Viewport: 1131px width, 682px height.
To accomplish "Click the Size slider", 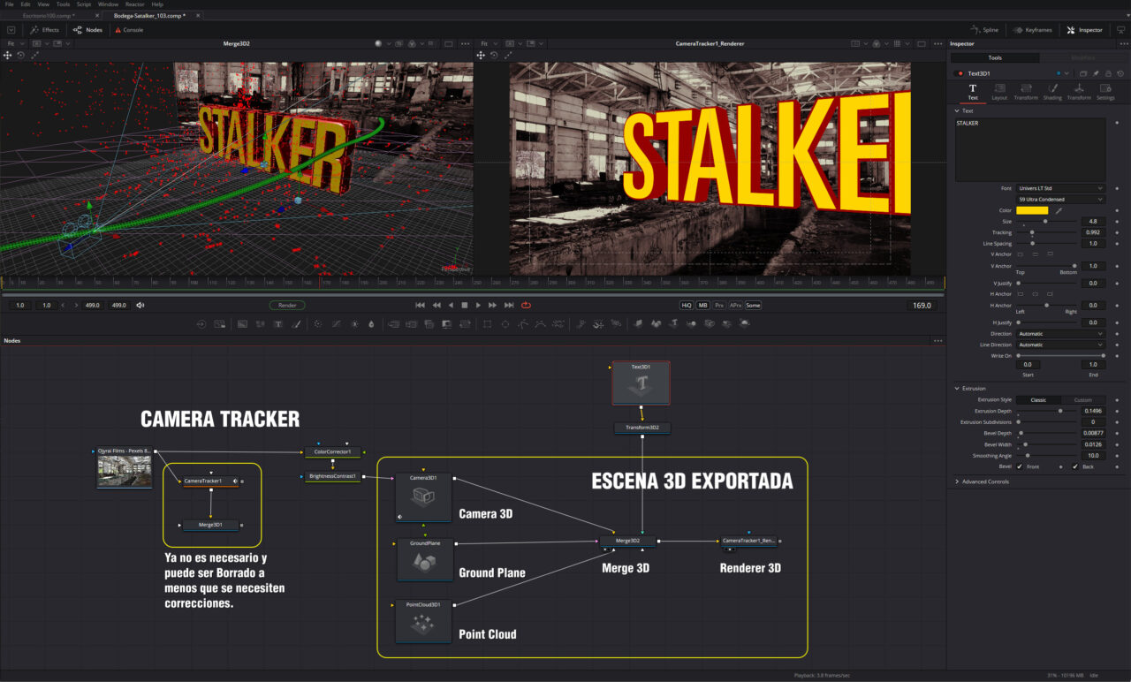I will [x=1047, y=222].
